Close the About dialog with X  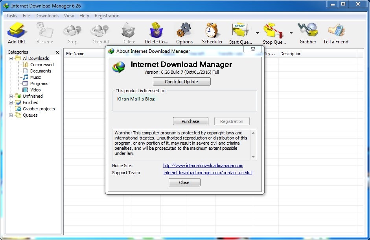[253, 49]
